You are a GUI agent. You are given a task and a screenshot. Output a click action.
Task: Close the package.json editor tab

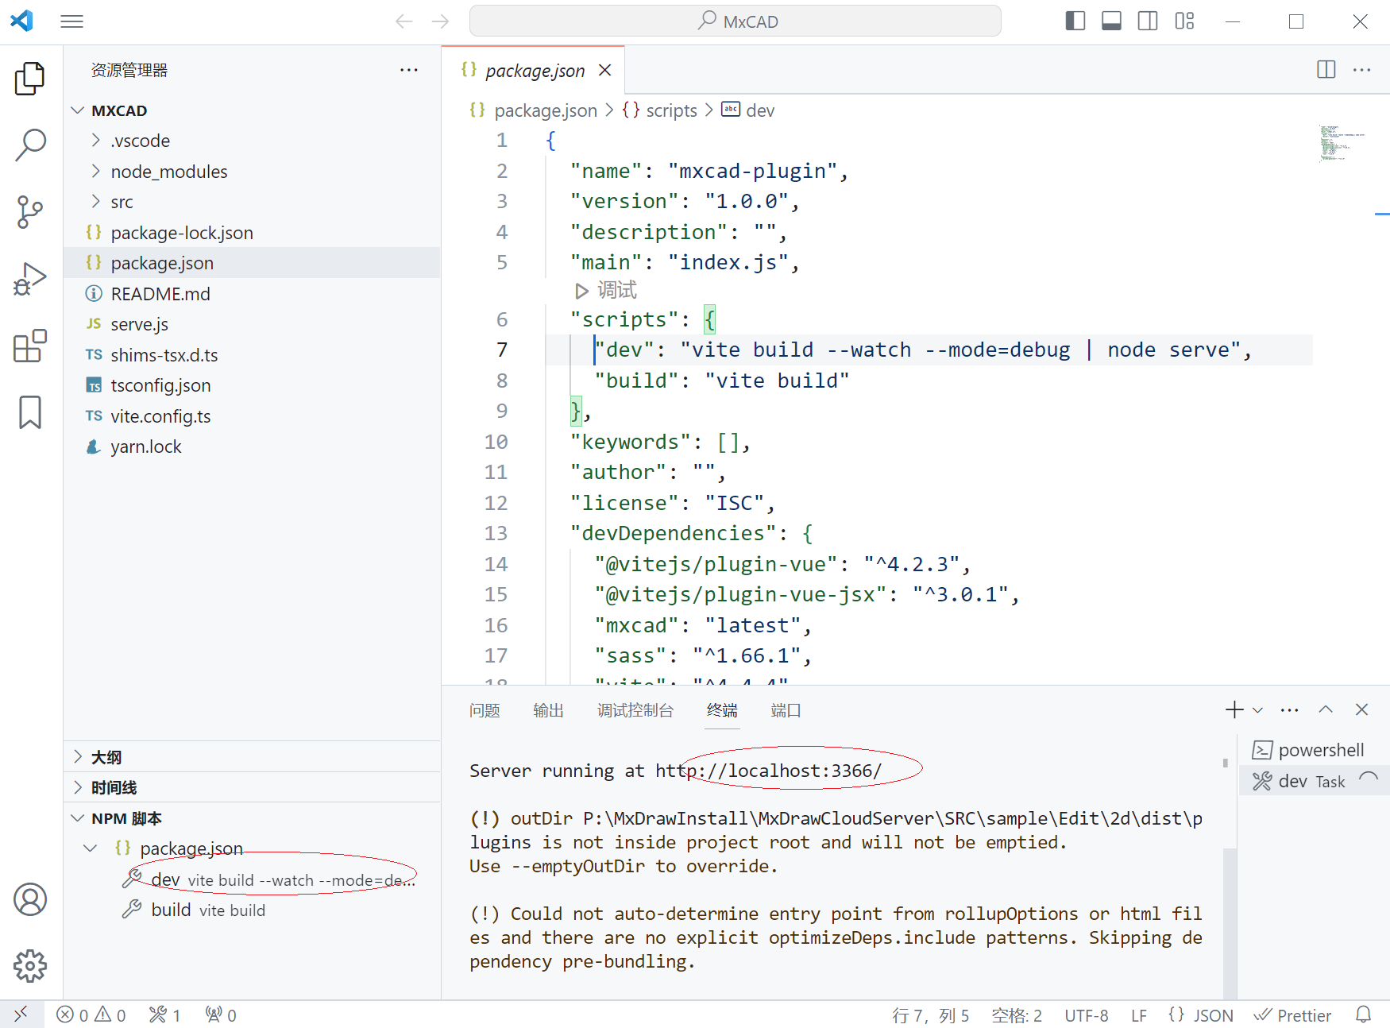tap(605, 71)
